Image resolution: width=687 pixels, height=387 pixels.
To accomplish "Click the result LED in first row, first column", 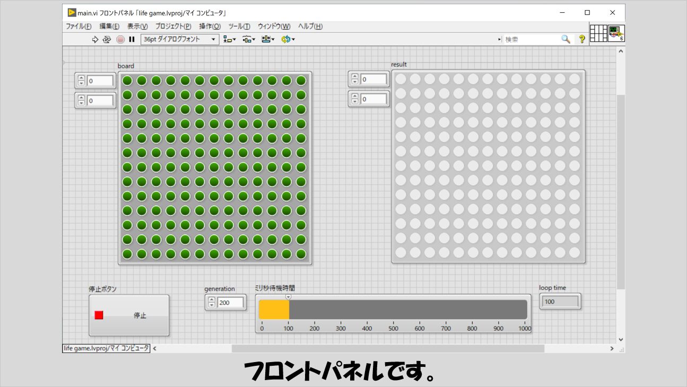I will pos(401,79).
